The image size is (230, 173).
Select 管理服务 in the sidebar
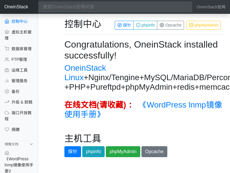tap(19, 81)
